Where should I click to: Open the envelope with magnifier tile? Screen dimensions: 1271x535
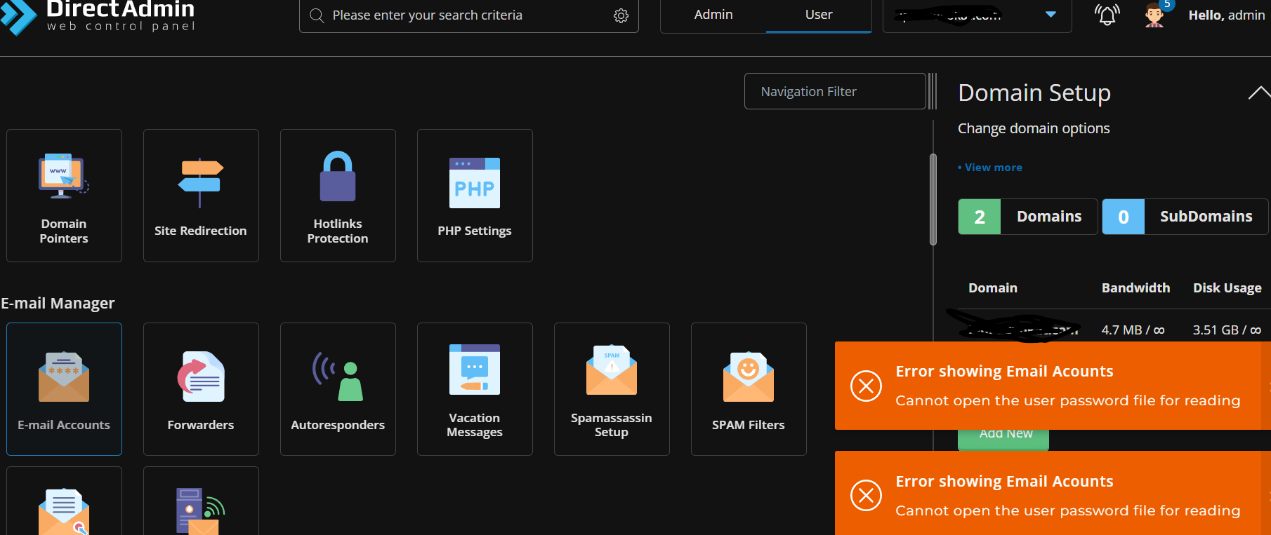(64, 501)
